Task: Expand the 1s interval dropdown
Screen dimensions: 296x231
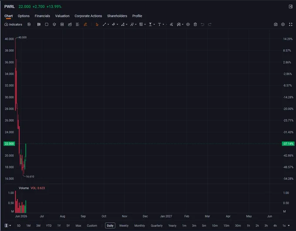Action: click(289, 225)
